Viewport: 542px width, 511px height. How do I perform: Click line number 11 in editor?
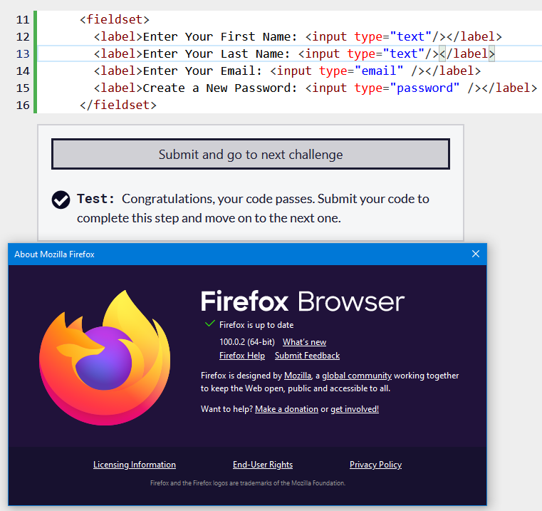click(23, 20)
